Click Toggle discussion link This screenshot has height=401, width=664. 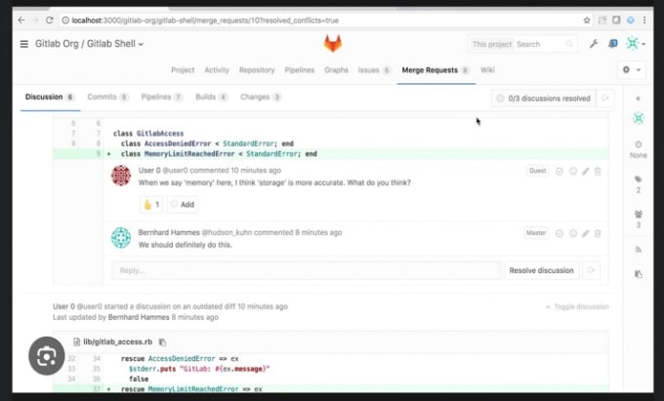pos(577,306)
